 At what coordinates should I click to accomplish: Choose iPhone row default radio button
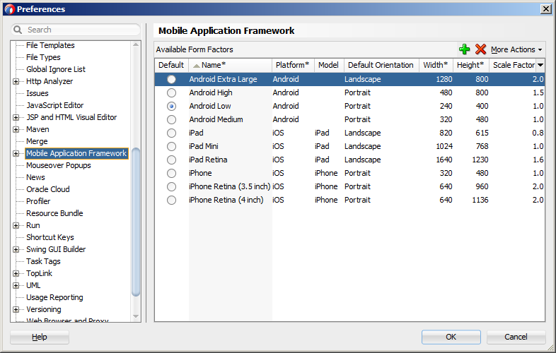(172, 173)
